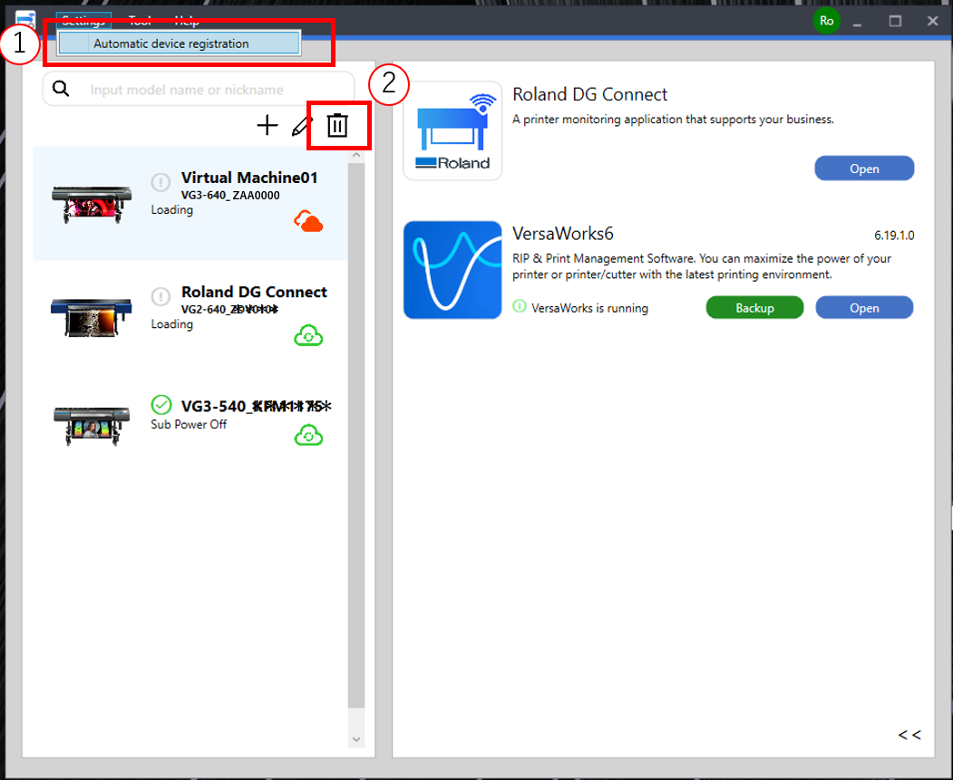The width and height of the screenshot is (953, 780).
Task: Open the Help menu
Action: pos(187,21)
